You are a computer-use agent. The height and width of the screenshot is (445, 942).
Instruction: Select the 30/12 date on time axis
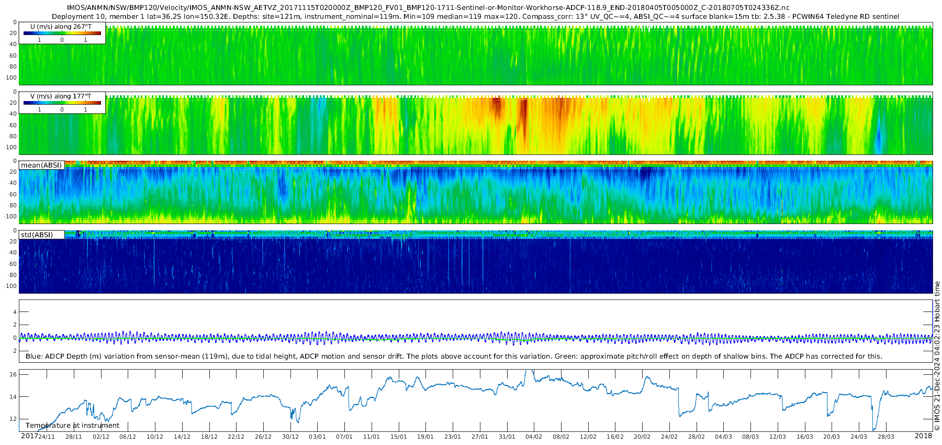pyautogui.click(x=290, y=437)
